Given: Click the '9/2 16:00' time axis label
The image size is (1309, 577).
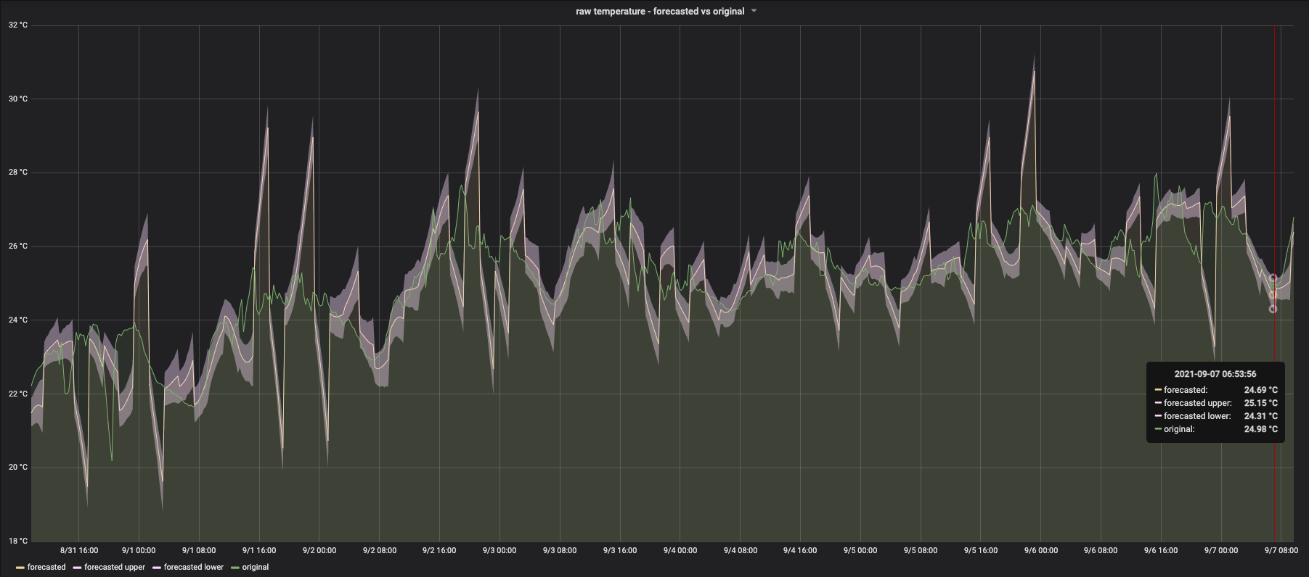Looking at the screenshot, I should (439, 551).
